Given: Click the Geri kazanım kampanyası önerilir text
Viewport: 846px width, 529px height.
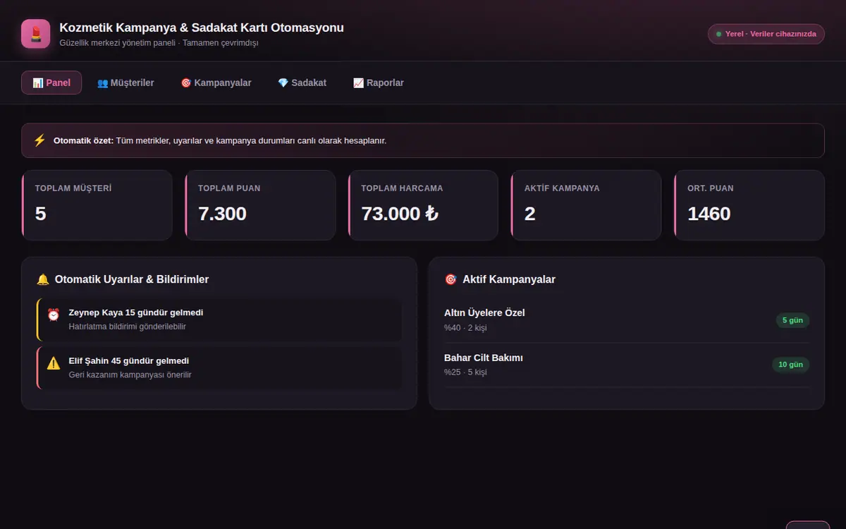Looking at the screenshot, I should pos(130,375).
